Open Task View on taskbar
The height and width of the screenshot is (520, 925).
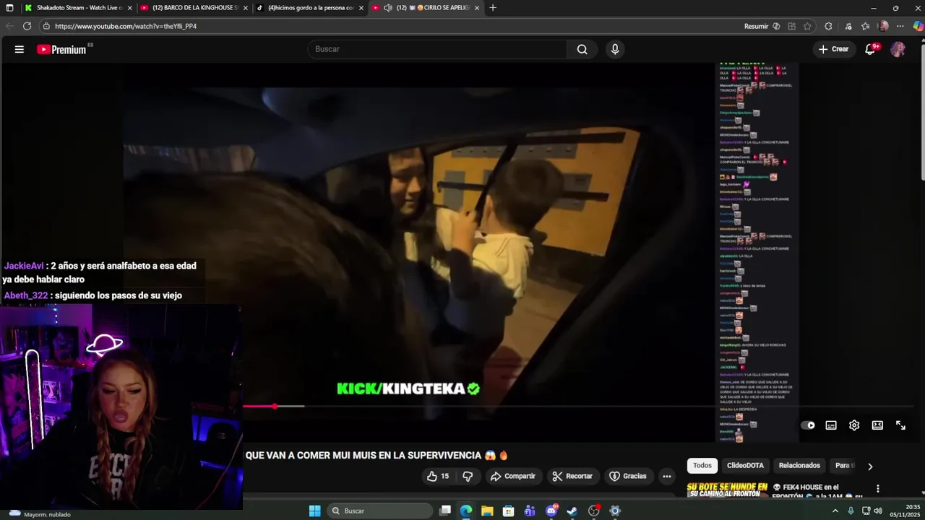445,511
